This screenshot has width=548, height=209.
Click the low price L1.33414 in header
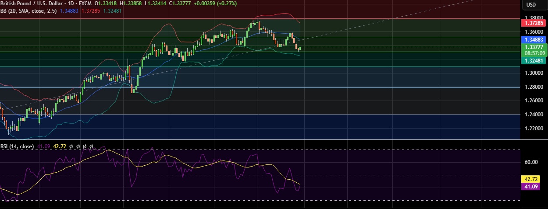point(156,3)
